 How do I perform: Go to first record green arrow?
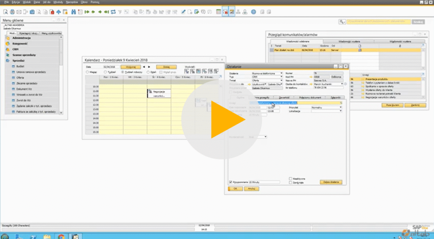86,12
